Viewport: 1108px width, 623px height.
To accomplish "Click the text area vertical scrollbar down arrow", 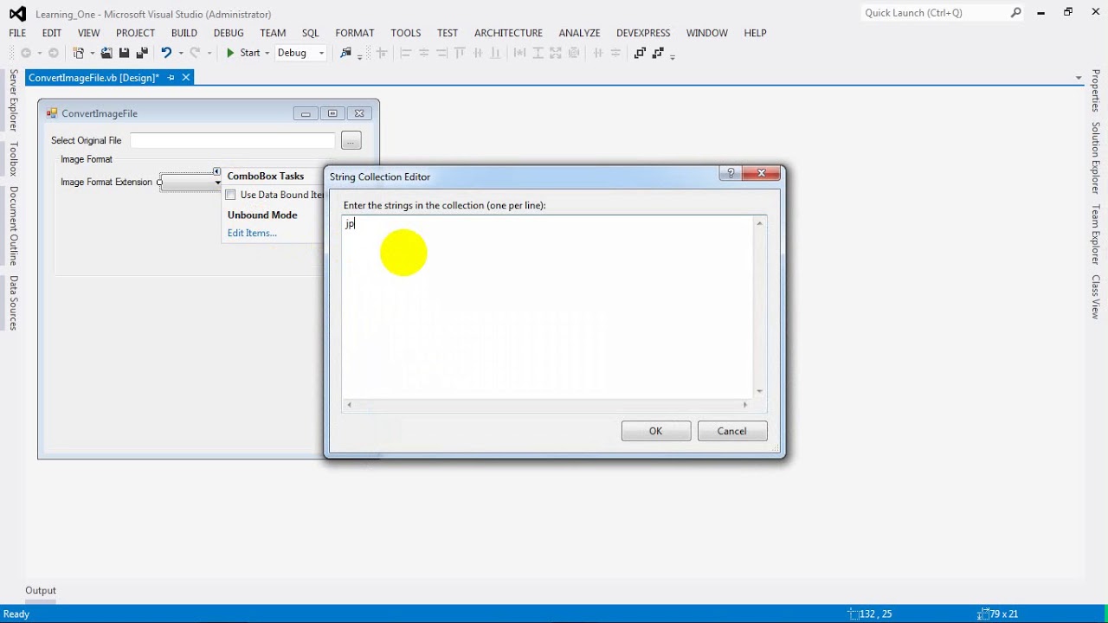I will pyautogui.click(x=759, y=391).
